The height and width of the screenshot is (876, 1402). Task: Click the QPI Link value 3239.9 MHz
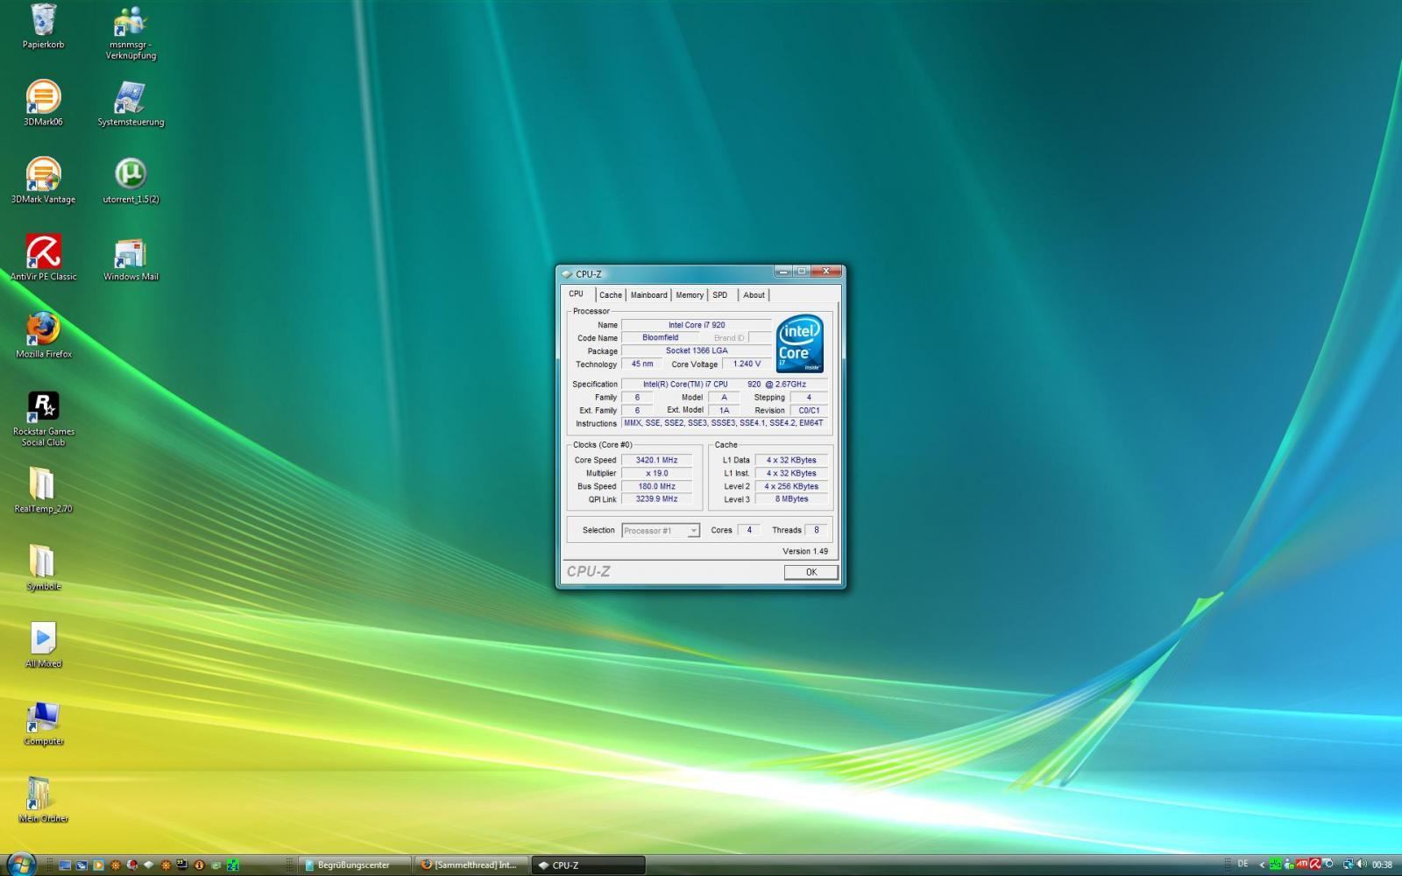pos(656,499)
